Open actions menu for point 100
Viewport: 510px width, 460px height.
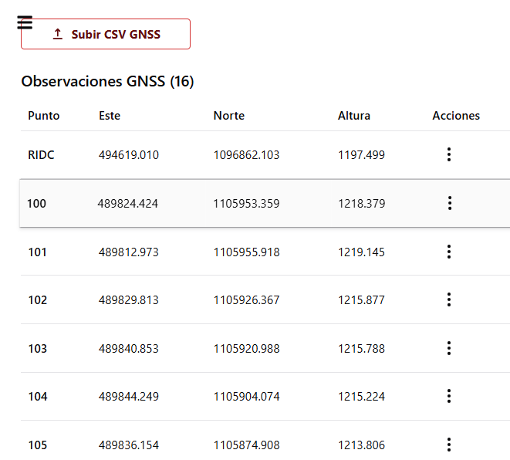click(450, 203)
